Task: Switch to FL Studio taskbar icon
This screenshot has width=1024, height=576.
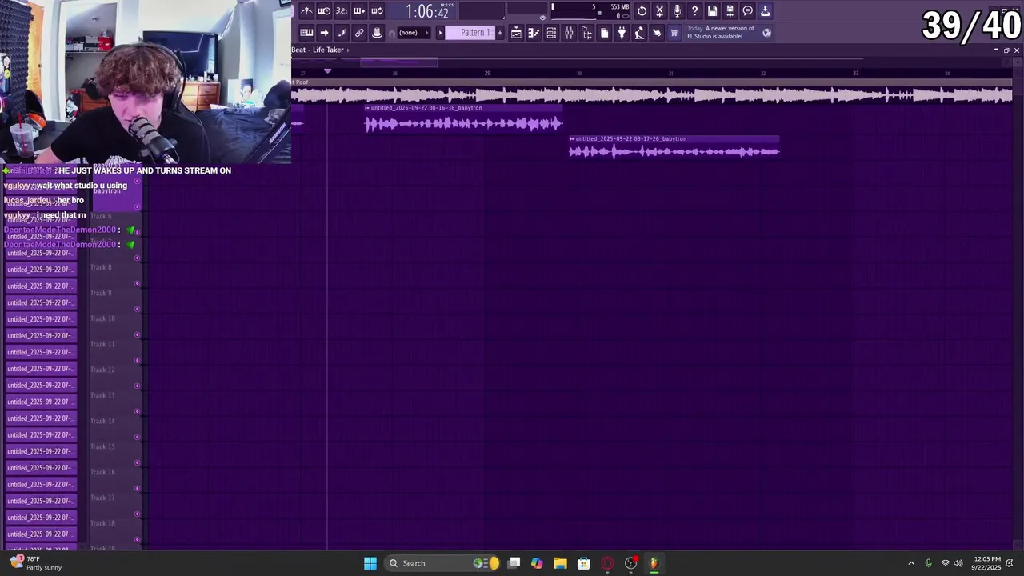Action: [x=654, y=563]
